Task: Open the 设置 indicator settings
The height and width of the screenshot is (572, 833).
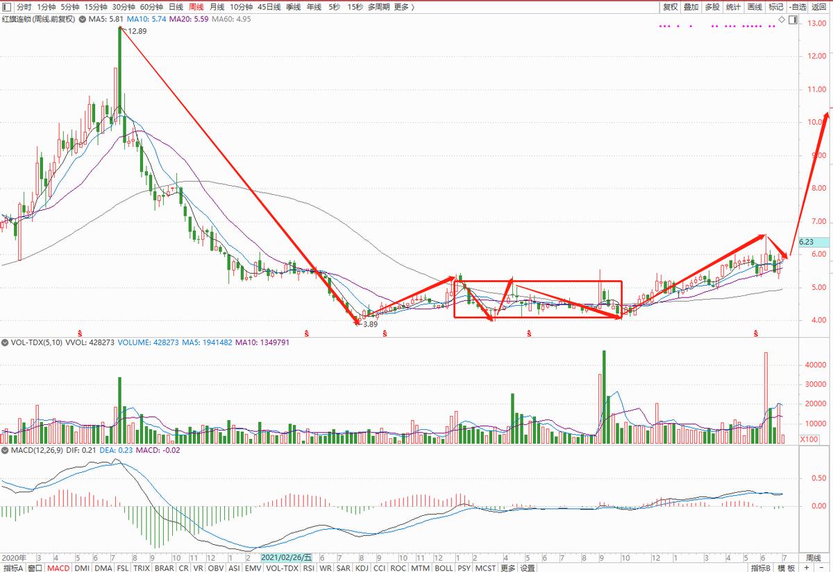Action: point(528,568)
